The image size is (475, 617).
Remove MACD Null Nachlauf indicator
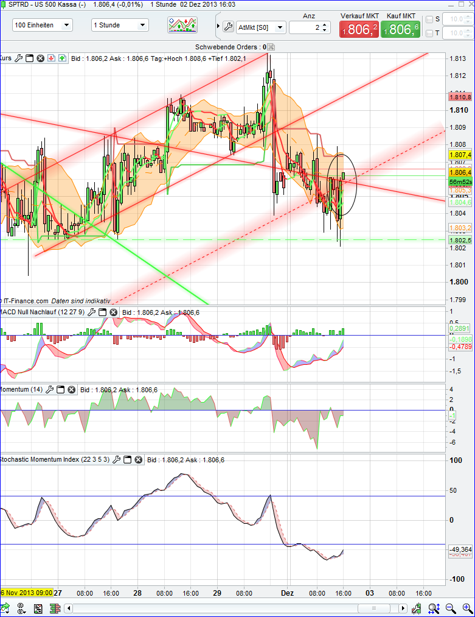[114, 312]
